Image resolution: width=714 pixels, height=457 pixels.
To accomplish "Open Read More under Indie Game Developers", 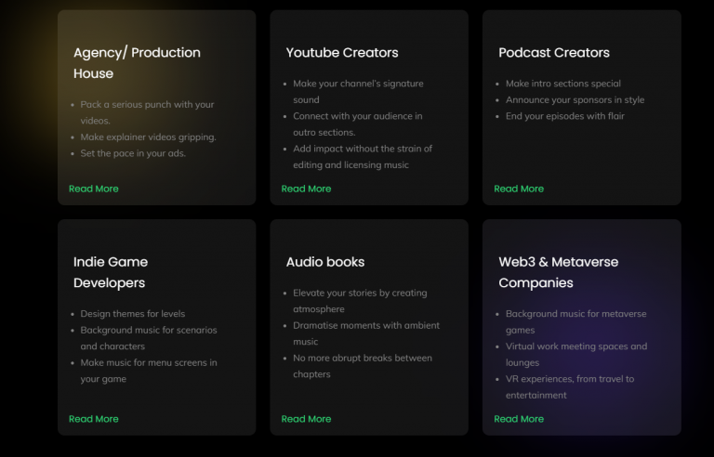I will pos(93,419).
